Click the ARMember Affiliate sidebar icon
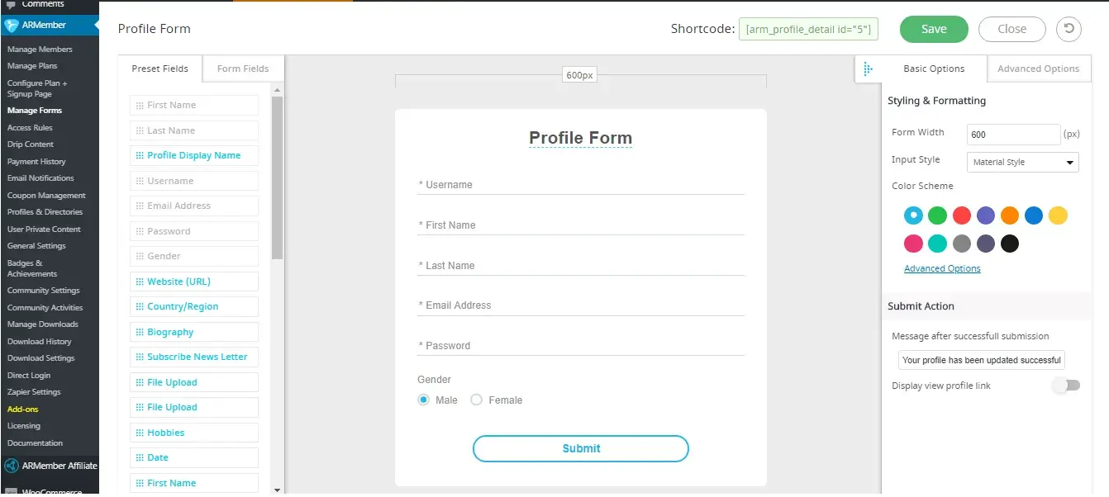Viewport: 1109px width, 497px height. pyautogui.click(x=12, y=466)
